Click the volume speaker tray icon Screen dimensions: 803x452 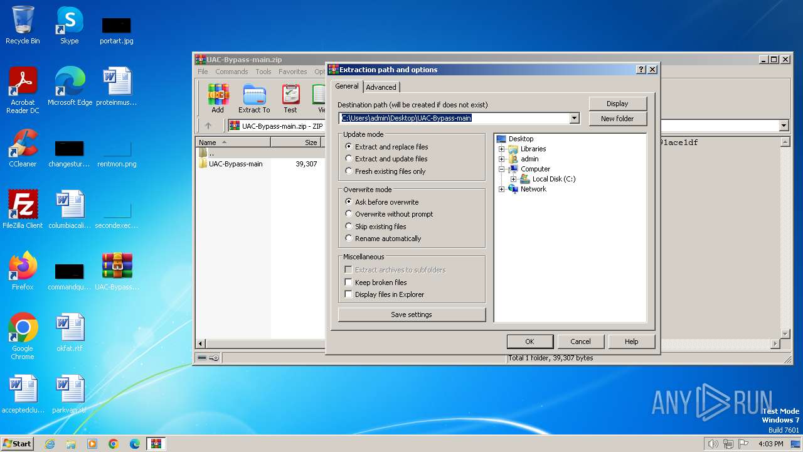tap(713, 444)
